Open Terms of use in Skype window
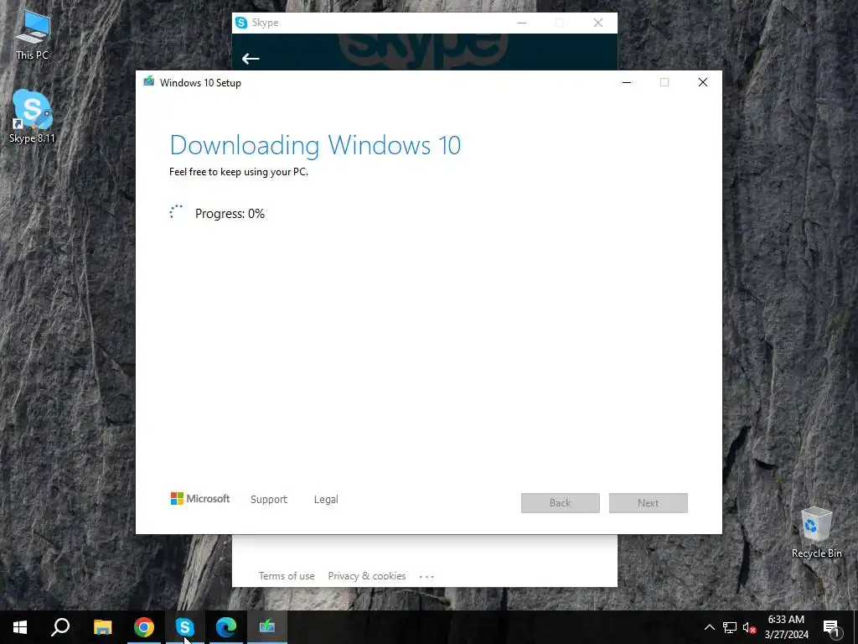 tap(287, 576)
